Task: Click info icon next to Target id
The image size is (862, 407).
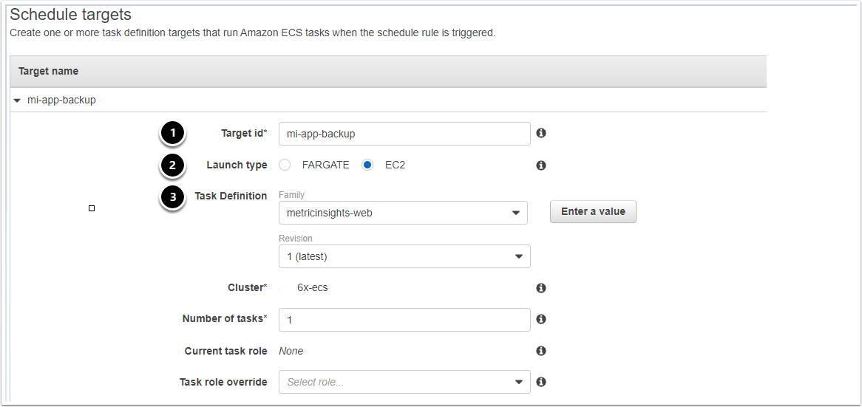Action: click(541, 133)
